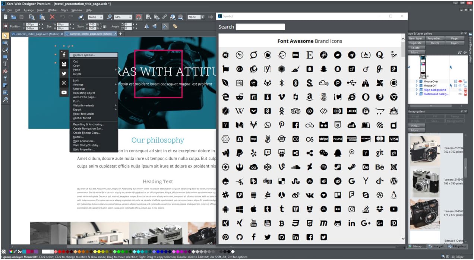Select the Shadow tool

click(x=5, y=85)
